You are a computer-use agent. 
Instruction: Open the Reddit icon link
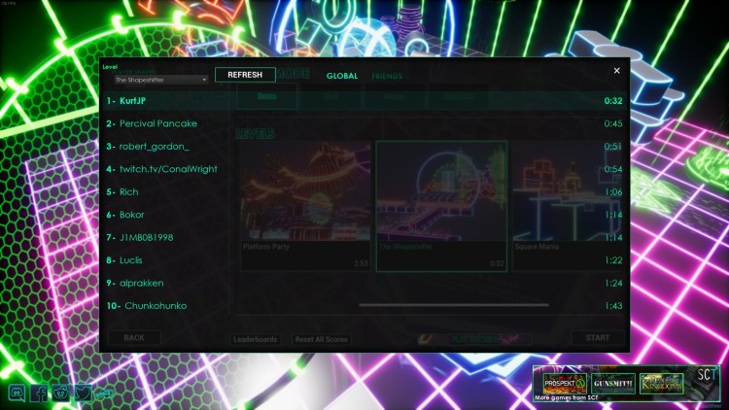tap(61, 393)
